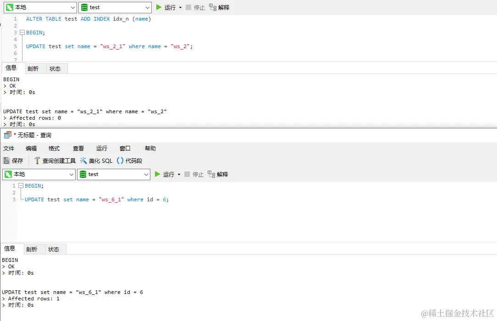
Task: Click the "ws_2_1" string in upper editor
Action: [x=113, y=46]
